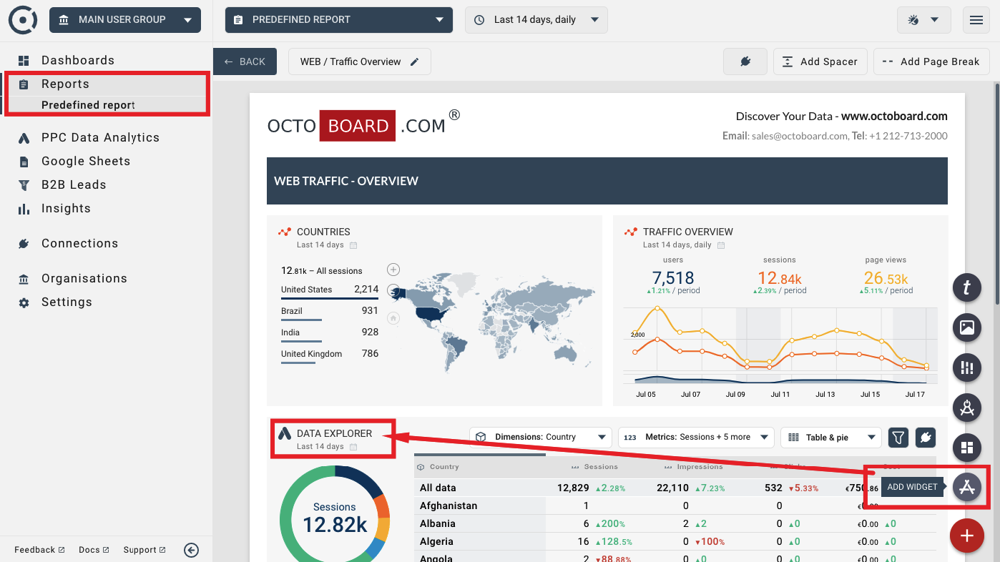Click www.octoboard.com link in header
1000x562 pixels.
(x=894, y=116)
